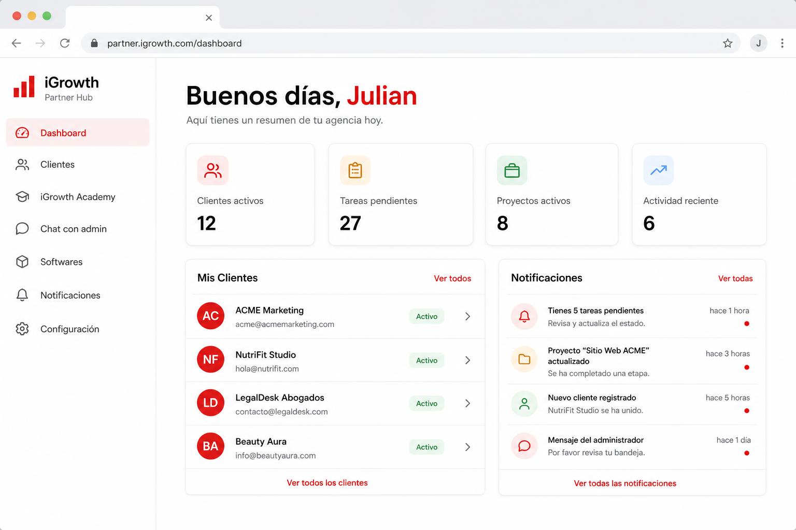Screen dimensions: 796x530
Task: Expand NutriFit Studio row chevron
Action: pyautogui.click(x=467, y=360)
